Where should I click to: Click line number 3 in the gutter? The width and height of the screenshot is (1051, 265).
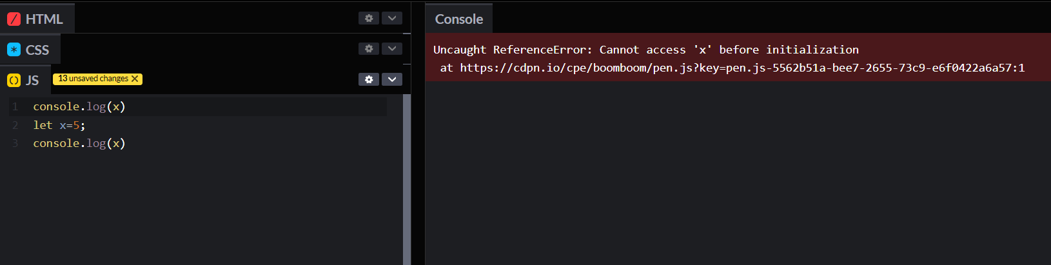click(x=15, y=143)
